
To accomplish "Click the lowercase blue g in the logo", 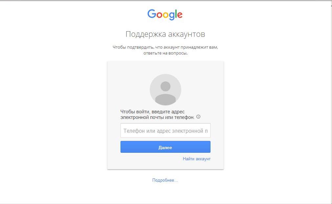I will tap(172, 16).
